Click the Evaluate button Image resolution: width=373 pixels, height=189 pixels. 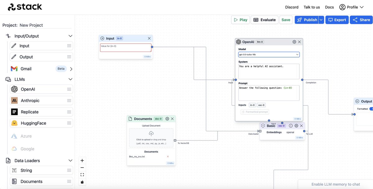[265, 20]
